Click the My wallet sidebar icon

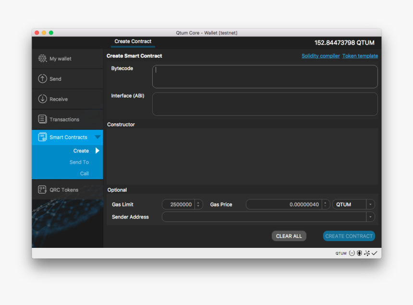[42, 59]
